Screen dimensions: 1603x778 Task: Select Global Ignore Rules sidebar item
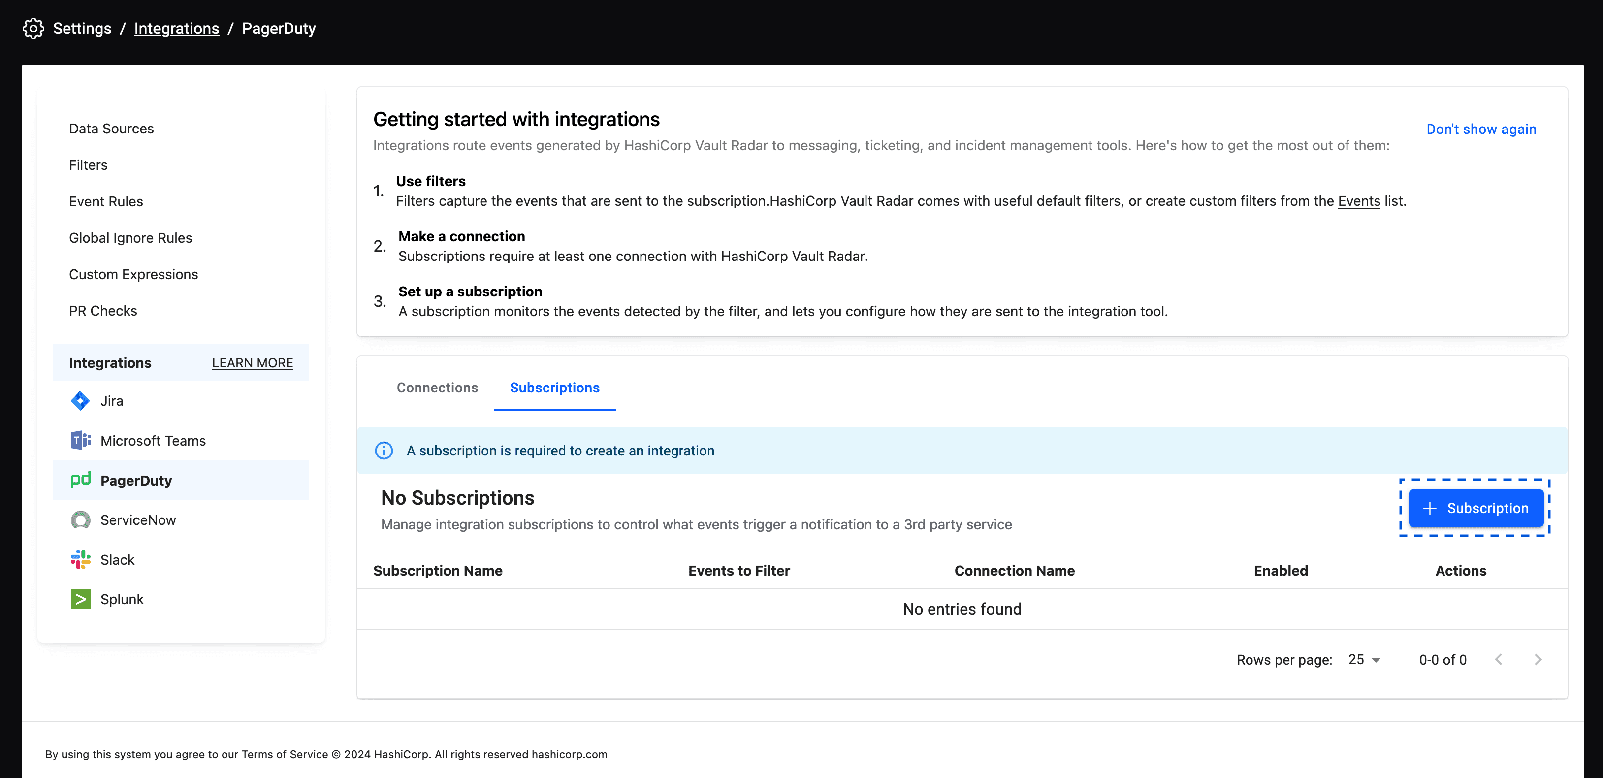pos(130,237)
